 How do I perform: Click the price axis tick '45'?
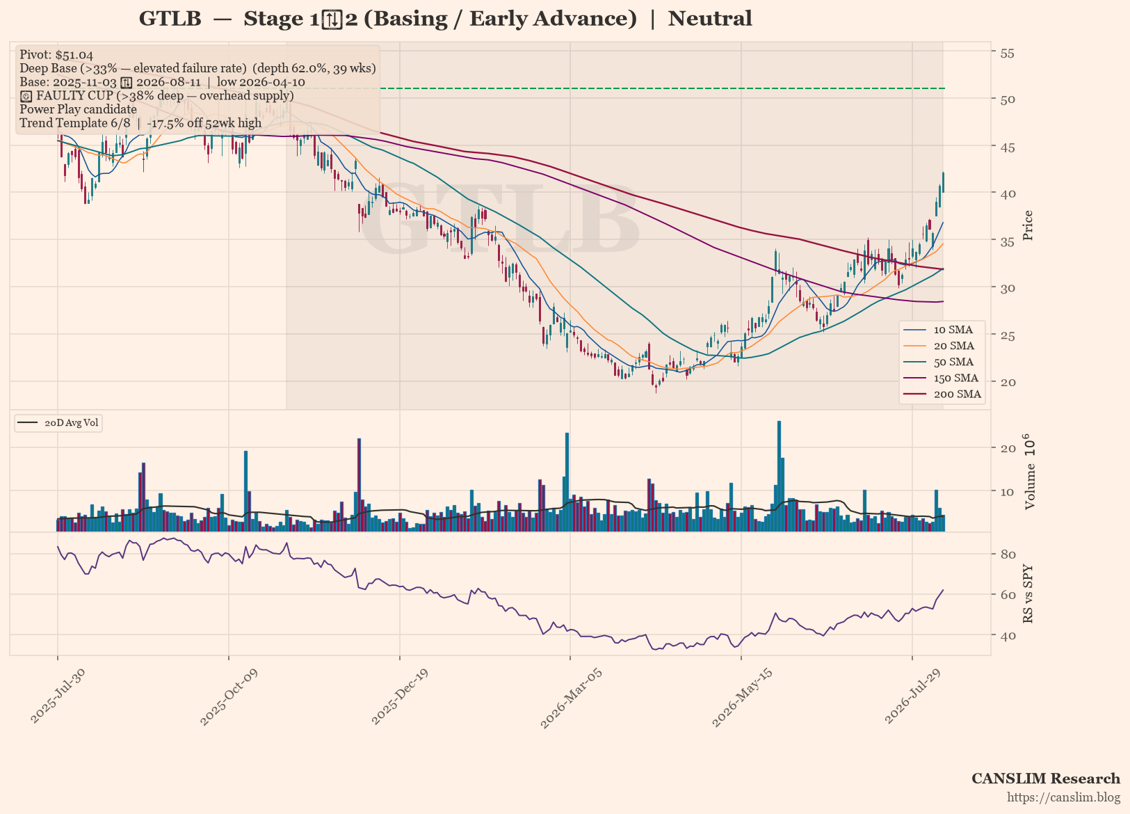pyautogui.click(x=1006, y=147)
